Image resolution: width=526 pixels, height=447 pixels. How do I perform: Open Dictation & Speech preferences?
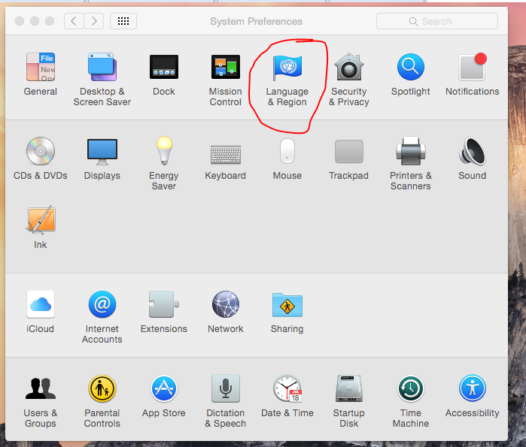[x=226, y=388]
